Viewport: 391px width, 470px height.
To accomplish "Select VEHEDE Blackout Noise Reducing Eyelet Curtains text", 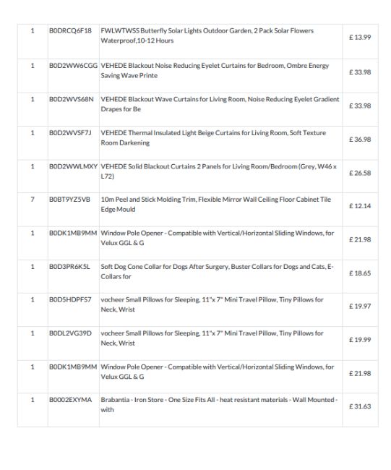I will pyautogui.click(x=215, y=70).
